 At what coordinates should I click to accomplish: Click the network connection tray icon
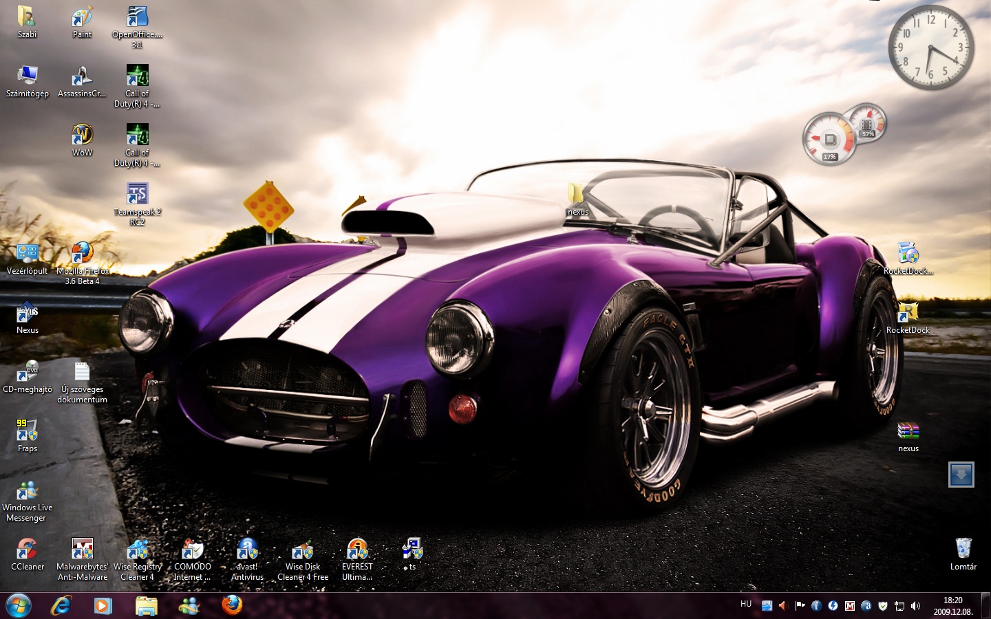[x=899, y=606]
